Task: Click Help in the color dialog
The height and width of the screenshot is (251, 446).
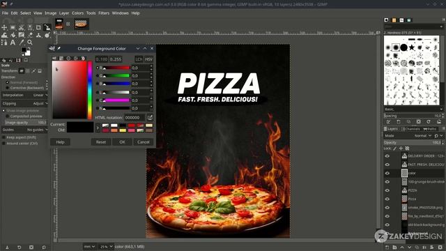Action: (x=60, y=142)
